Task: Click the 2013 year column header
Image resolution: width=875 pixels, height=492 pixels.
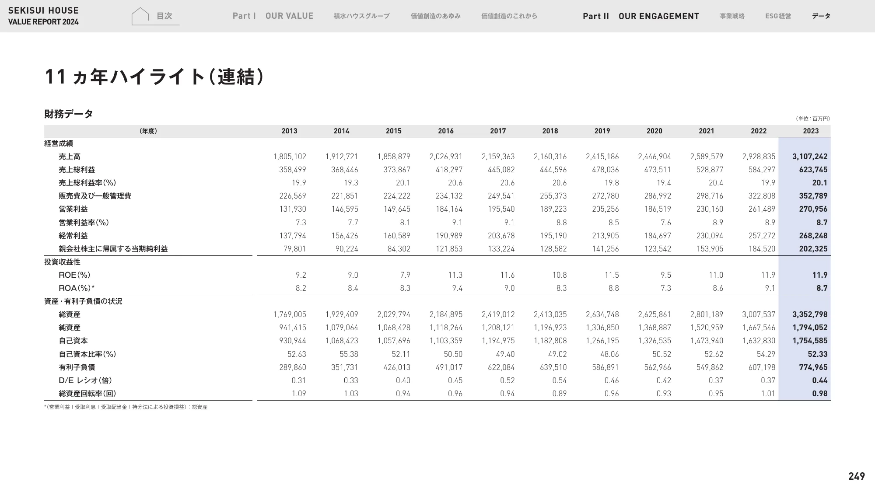Action: pyautogui.click(x=290, y=131)
